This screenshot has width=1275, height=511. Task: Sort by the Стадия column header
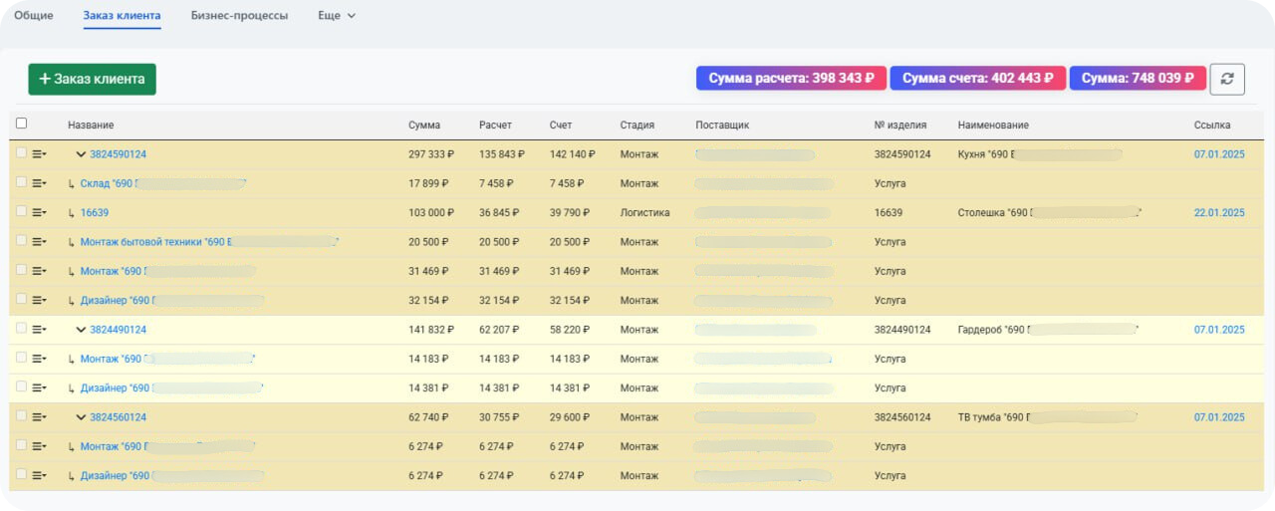coord(637,126)
